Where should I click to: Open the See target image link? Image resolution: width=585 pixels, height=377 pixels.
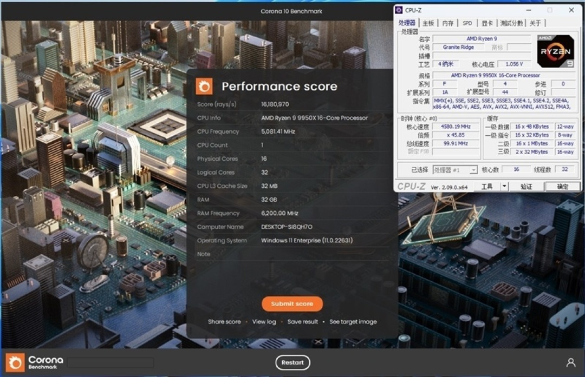pos(353,321)
